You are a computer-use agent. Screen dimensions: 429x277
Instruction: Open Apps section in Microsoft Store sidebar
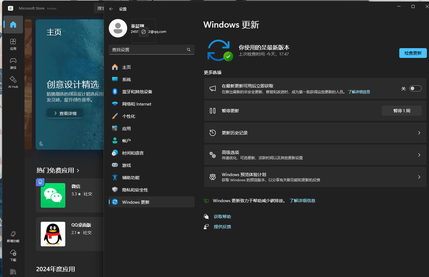13,44
